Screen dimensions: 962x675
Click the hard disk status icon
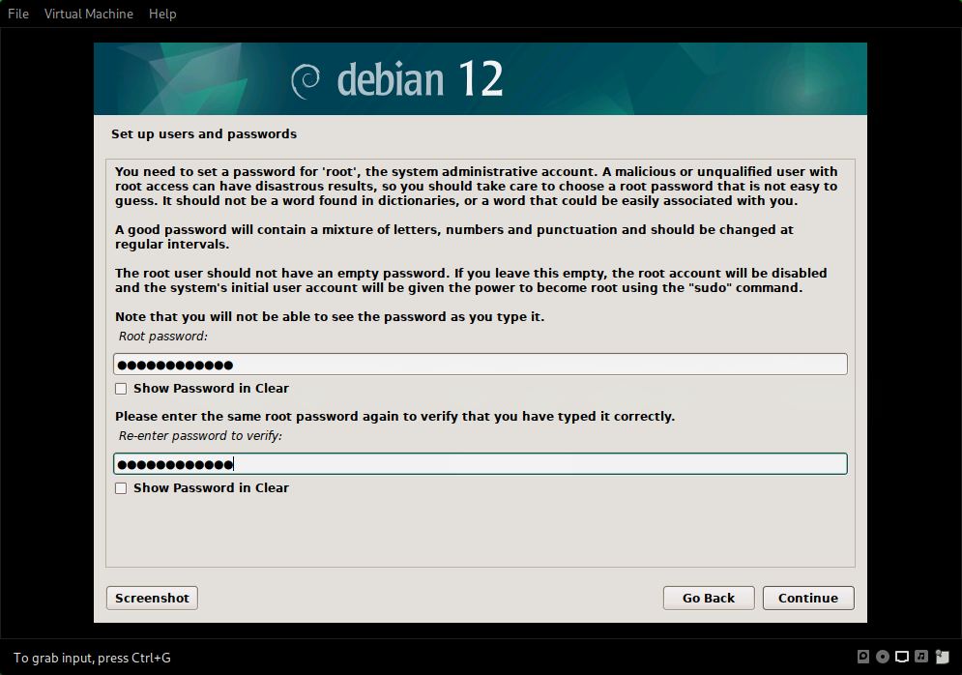[x=863, y=657]
